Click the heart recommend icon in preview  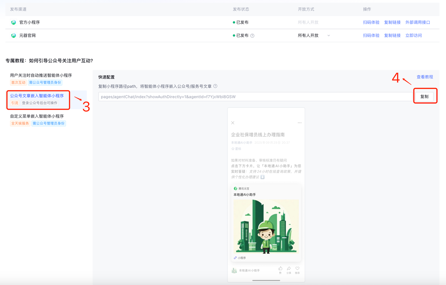coord(297,269)
